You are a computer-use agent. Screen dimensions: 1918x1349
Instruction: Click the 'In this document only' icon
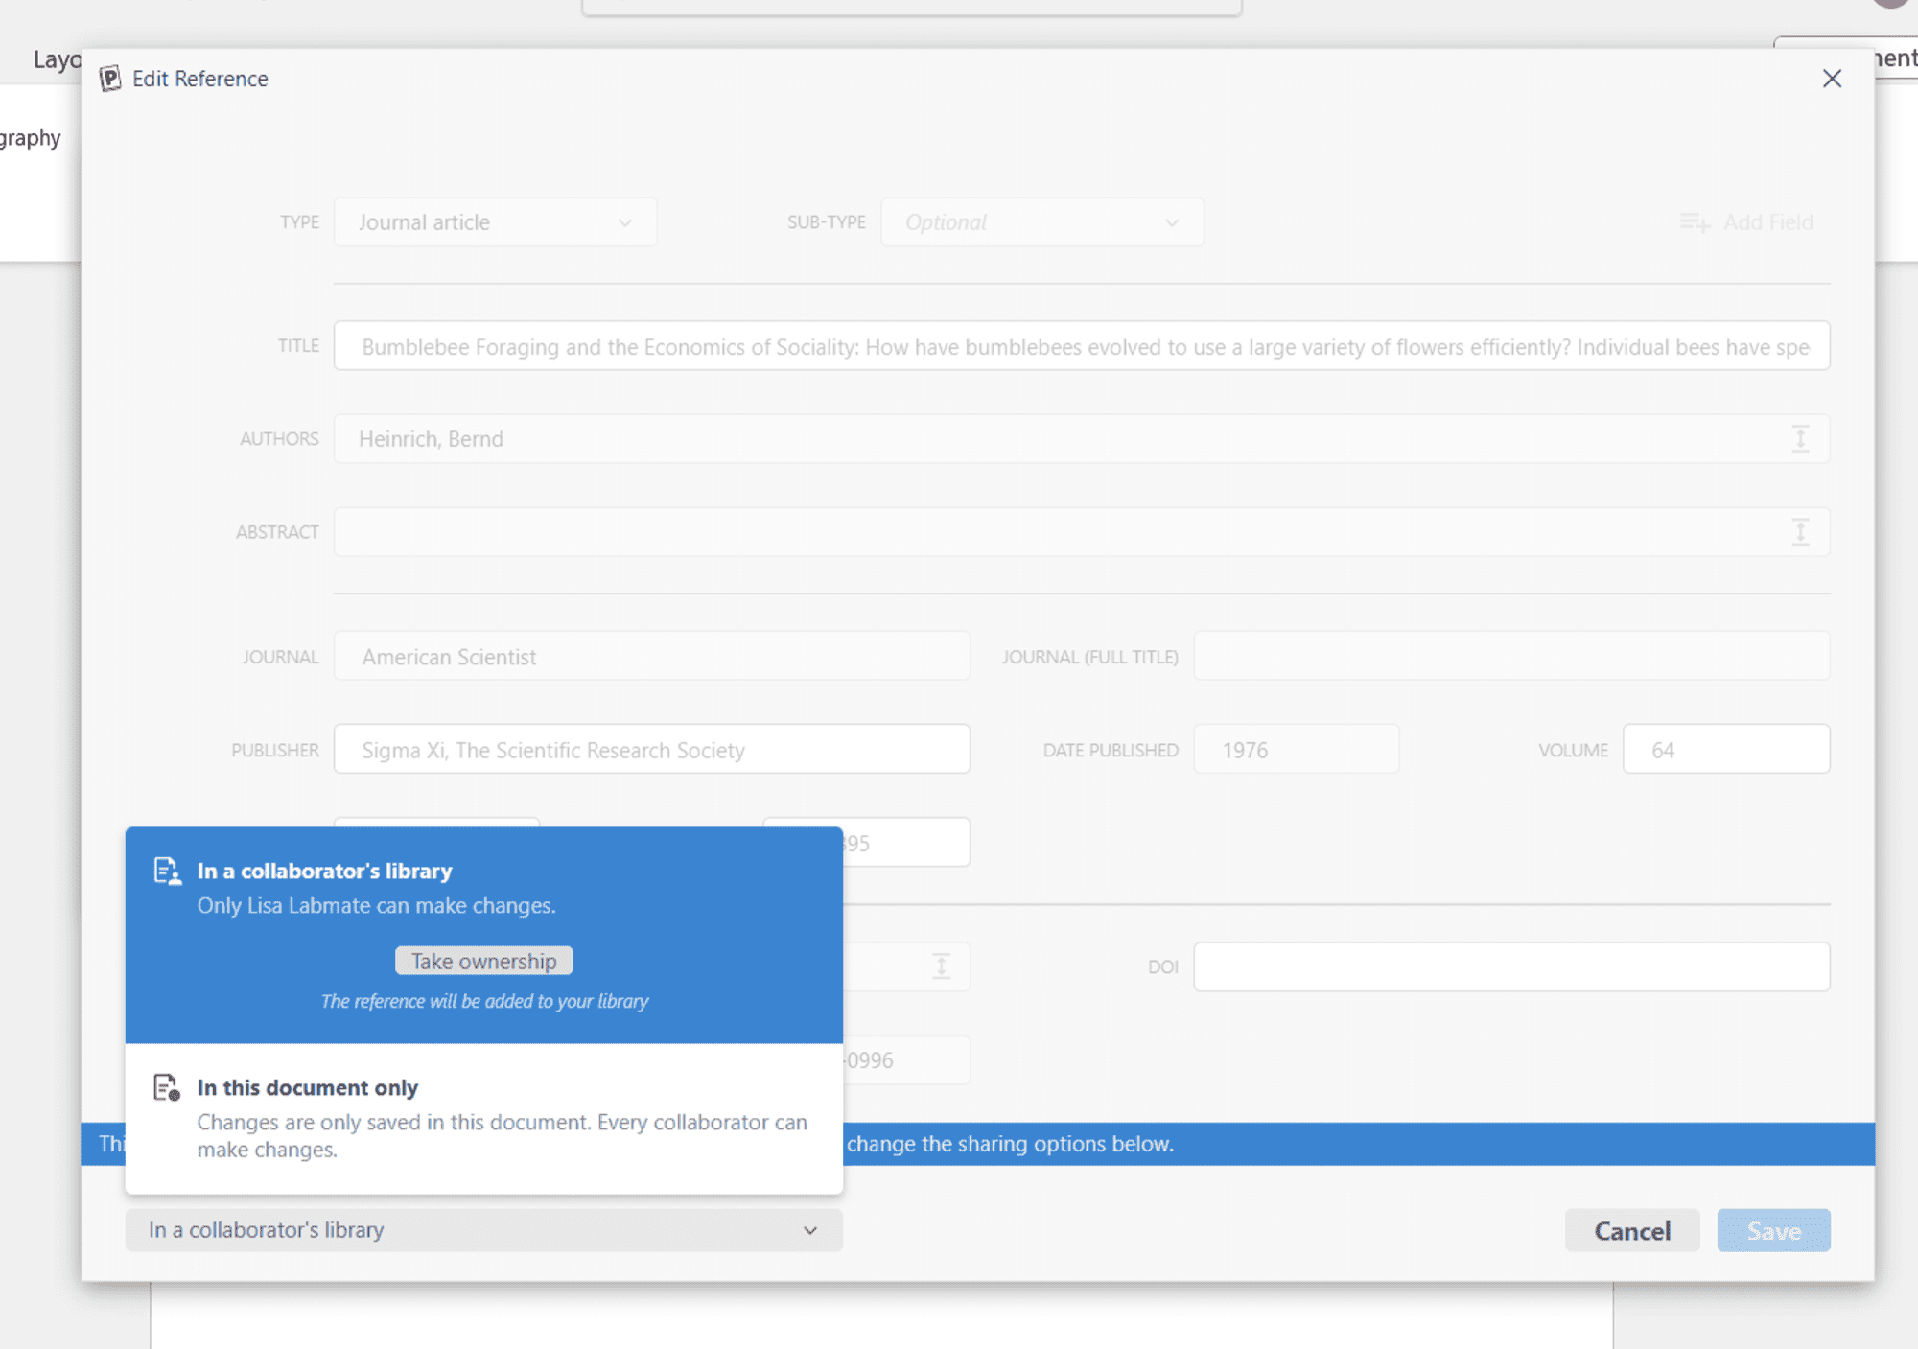[x=167, y=1087]
